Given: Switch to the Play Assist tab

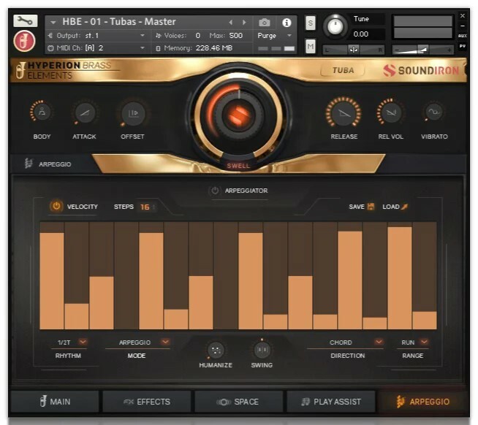Looking at the screenshot, I should point(331,402).
